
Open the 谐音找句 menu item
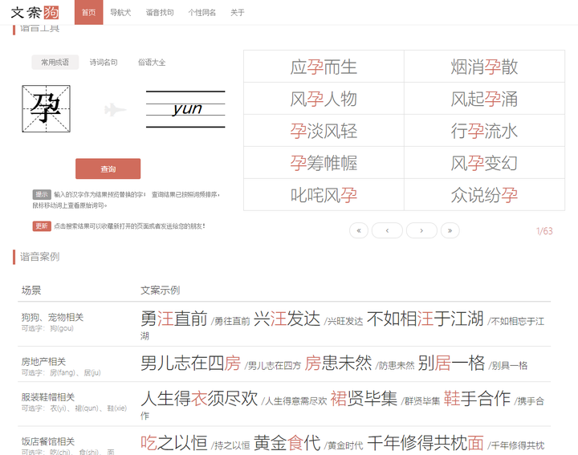[159, 13]
